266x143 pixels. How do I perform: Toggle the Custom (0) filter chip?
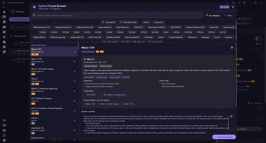[x=158, y=22]
